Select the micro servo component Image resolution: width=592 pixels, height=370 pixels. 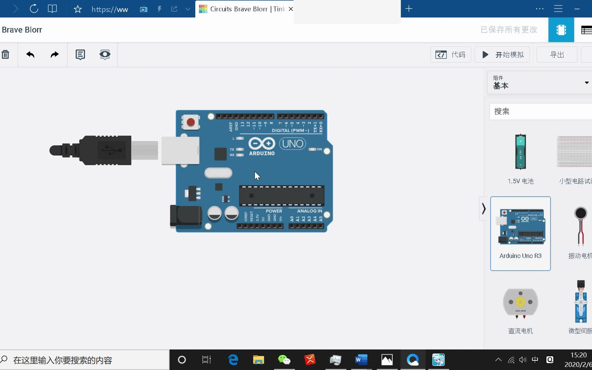click(x=580, y=308)
